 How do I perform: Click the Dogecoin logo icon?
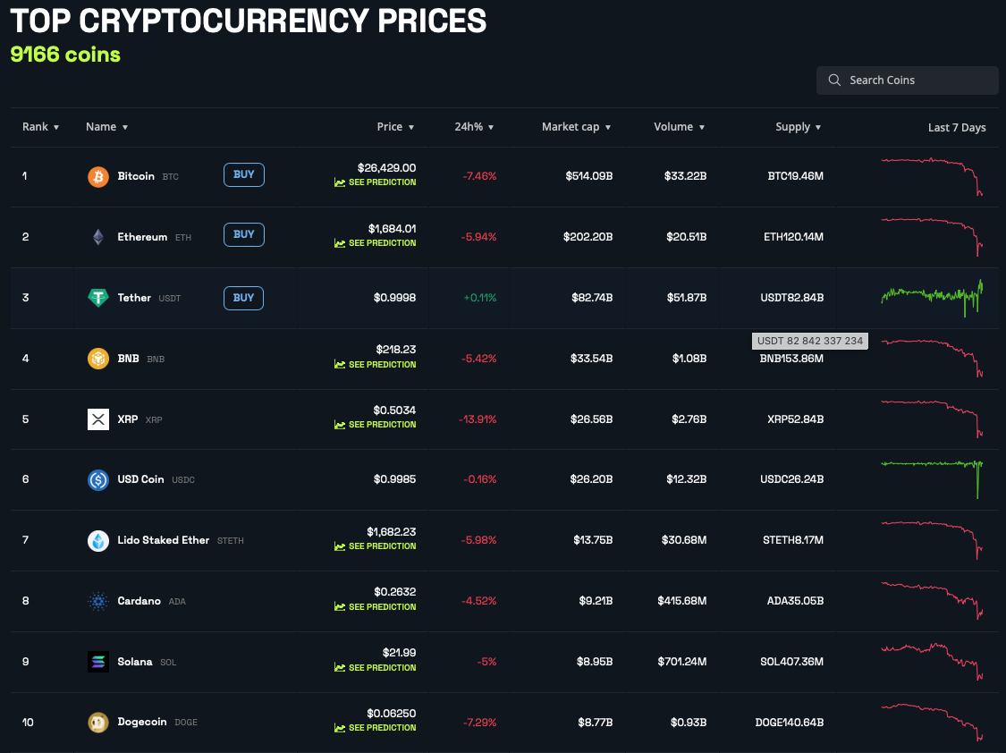(x=98, y=723)
